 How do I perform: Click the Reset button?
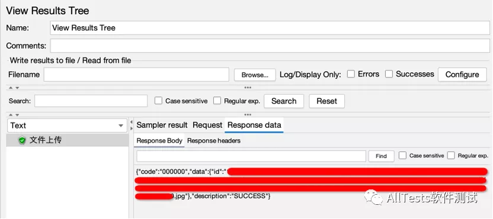pos(326,101)
